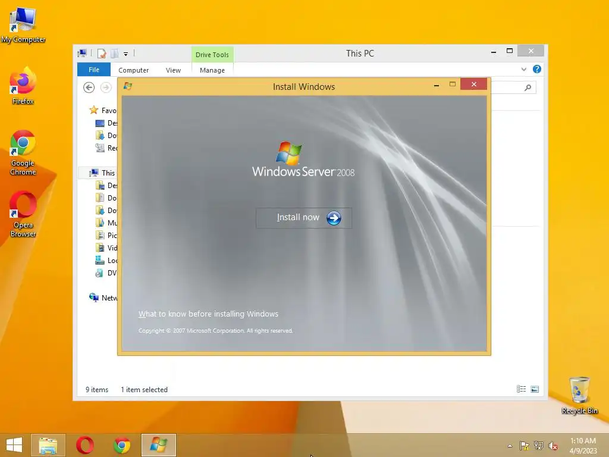Image resolution: width=609 pixels, height=457 pixels.
Task: Open Help with the blue question mark
Action: [537, 69]
